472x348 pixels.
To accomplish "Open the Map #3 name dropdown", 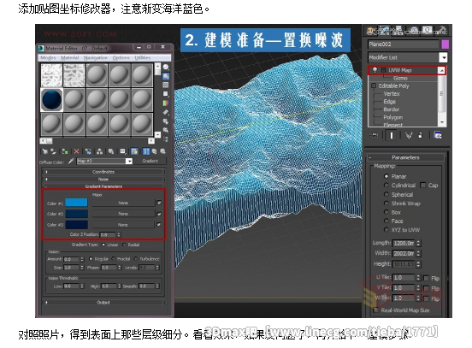I will point(129,161).
